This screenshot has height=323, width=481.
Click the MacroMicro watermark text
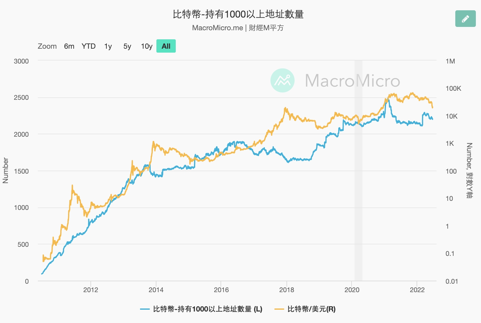pos(352,81)
